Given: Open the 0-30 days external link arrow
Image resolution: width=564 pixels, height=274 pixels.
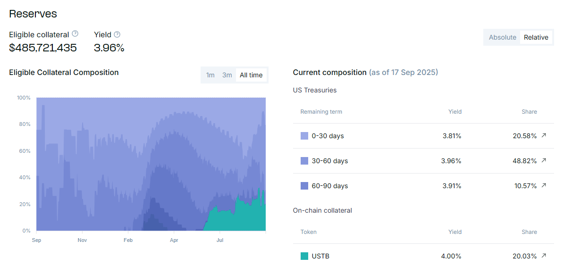Looking at the screenshot, I should pyautogui.click(x=544, y=136).
